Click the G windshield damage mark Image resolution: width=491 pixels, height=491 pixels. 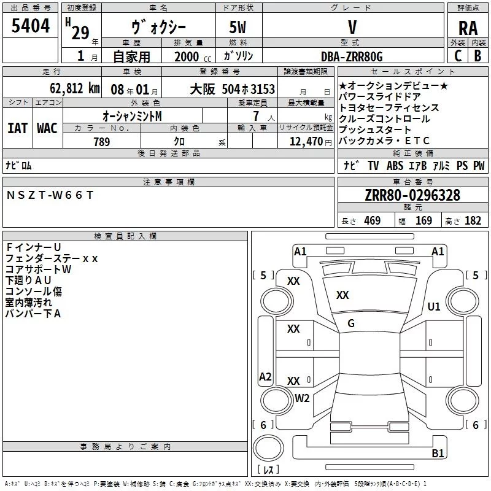(x=351, y=323)
